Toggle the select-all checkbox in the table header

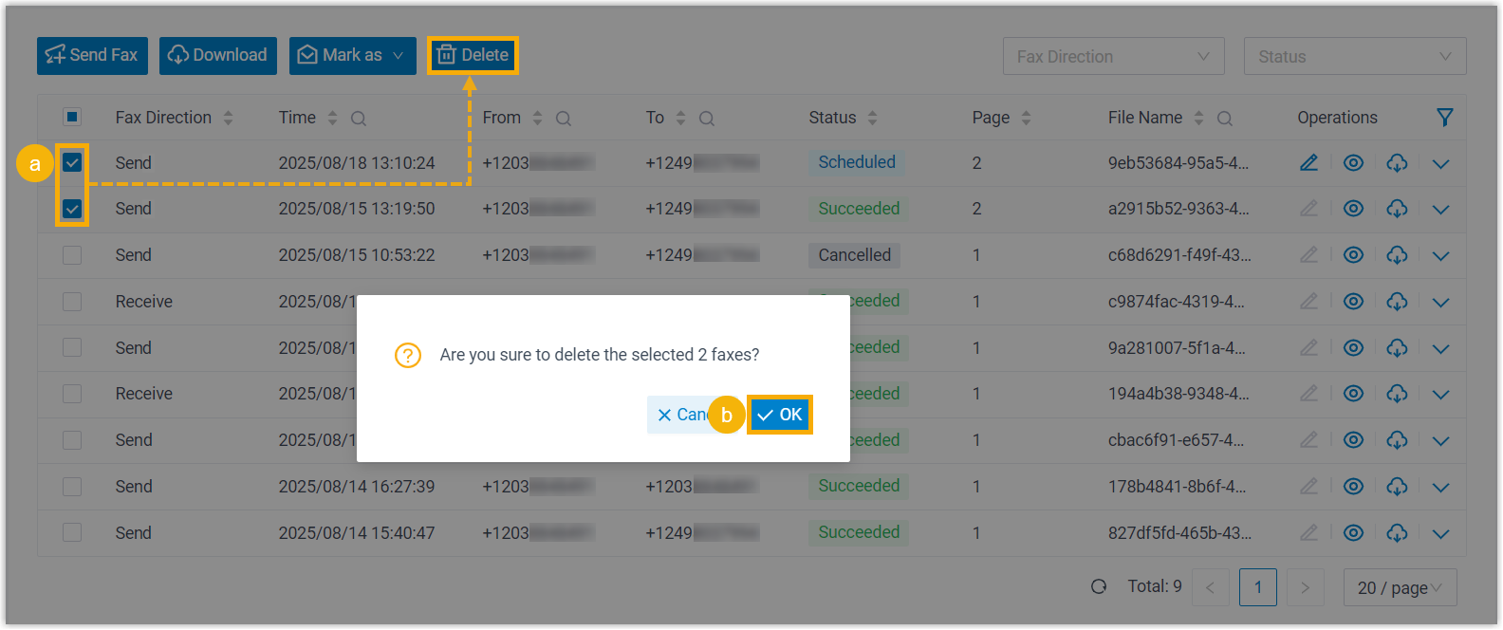click(72, 118)
